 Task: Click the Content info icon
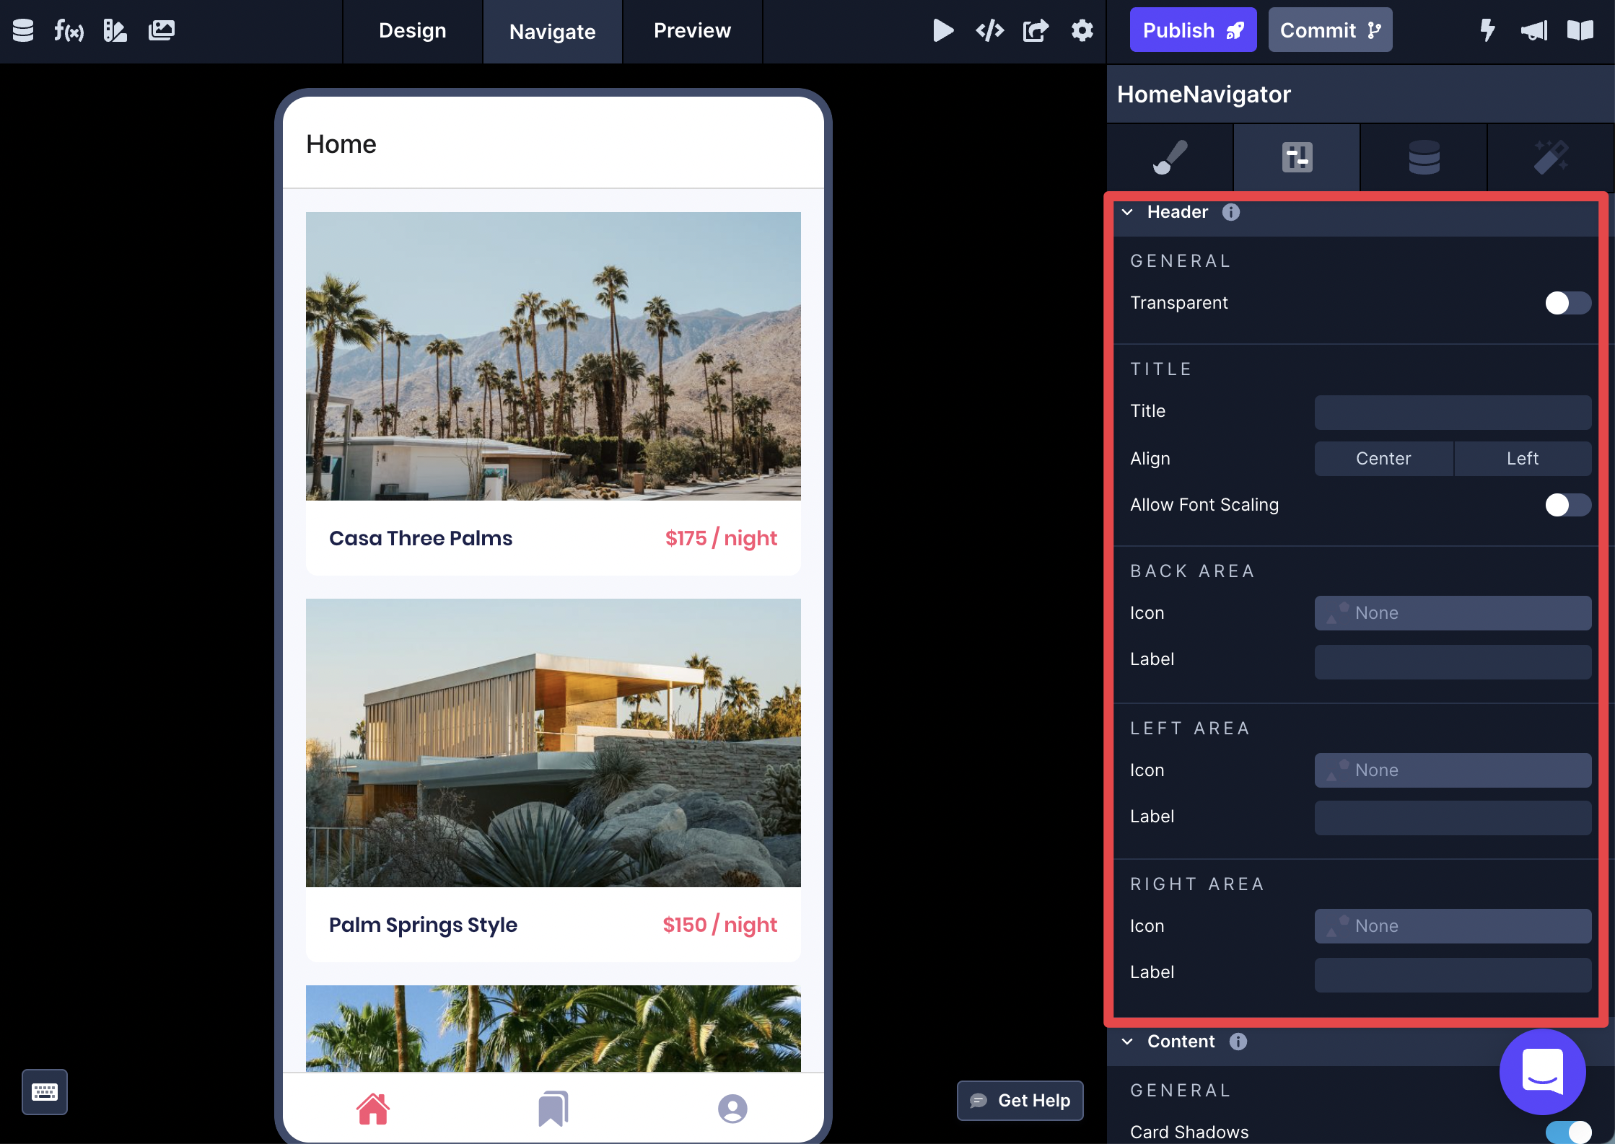[x=1238, y=1042]
